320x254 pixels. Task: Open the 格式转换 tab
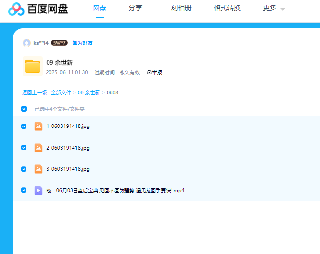[227, 8]
